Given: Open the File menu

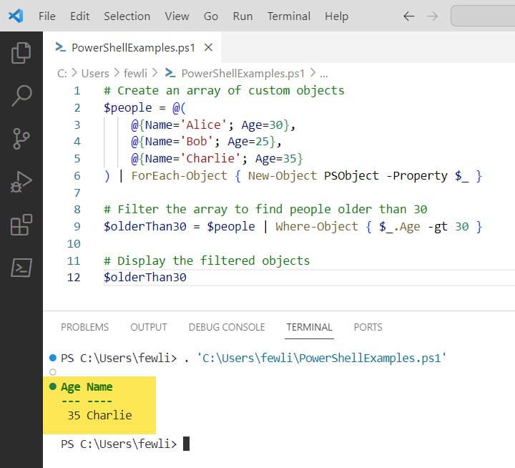Looking at the screenshot, I should (x=47, y=16).
